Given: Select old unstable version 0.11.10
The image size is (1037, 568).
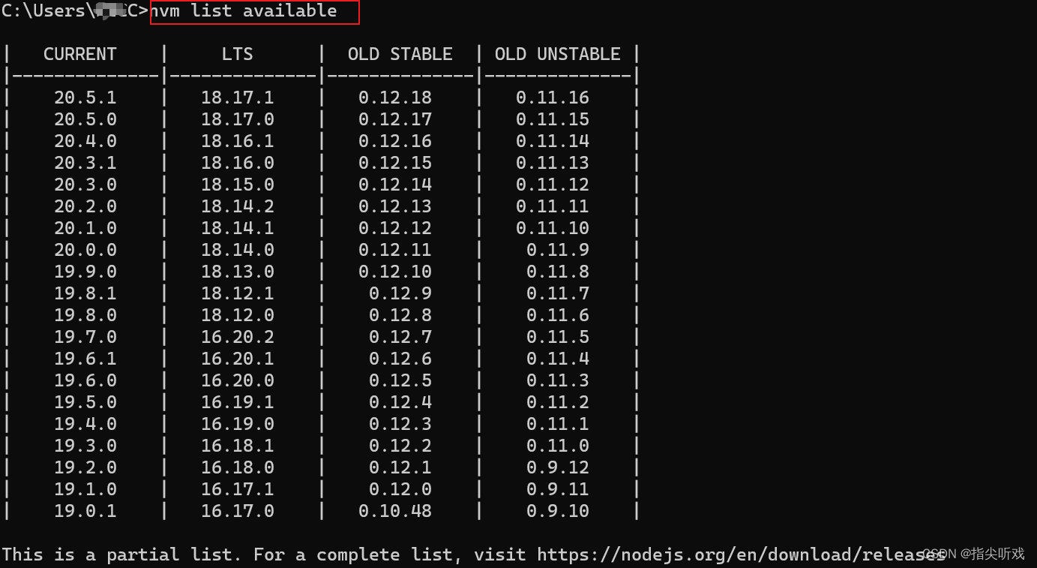Looking at the screenshot, I should click(553, 229).
